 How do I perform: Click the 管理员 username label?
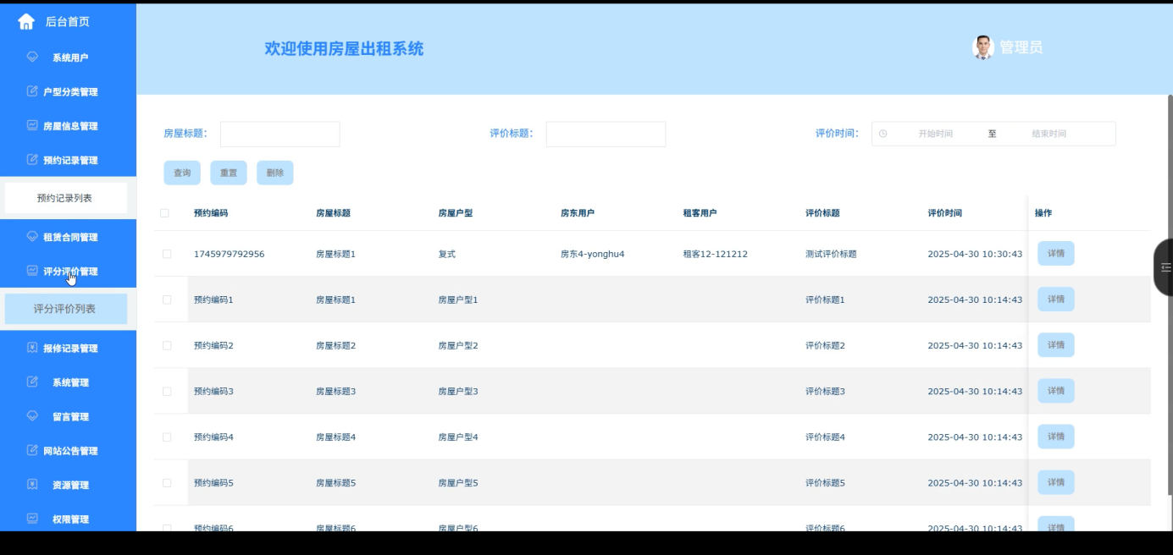point(1021,47)
